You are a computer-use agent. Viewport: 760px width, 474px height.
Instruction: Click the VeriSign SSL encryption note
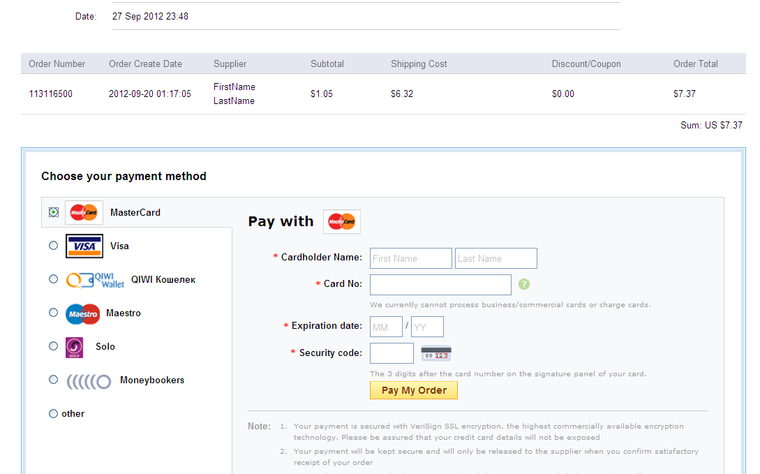click(x=489, y=432)
